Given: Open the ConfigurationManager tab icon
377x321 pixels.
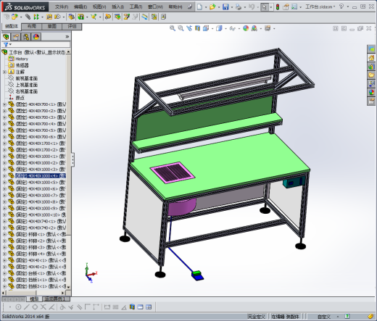Looking at the screenshot, I should pyautogui.click(x=26, y=37).
